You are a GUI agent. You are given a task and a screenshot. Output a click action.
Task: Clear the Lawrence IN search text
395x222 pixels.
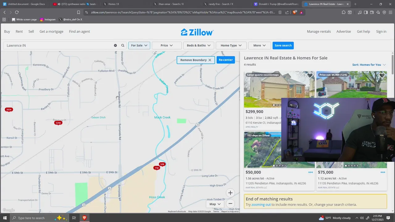tap(115, 45)
